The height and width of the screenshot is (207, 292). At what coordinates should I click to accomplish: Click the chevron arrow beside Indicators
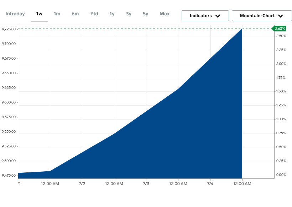[x=218, y=16]
